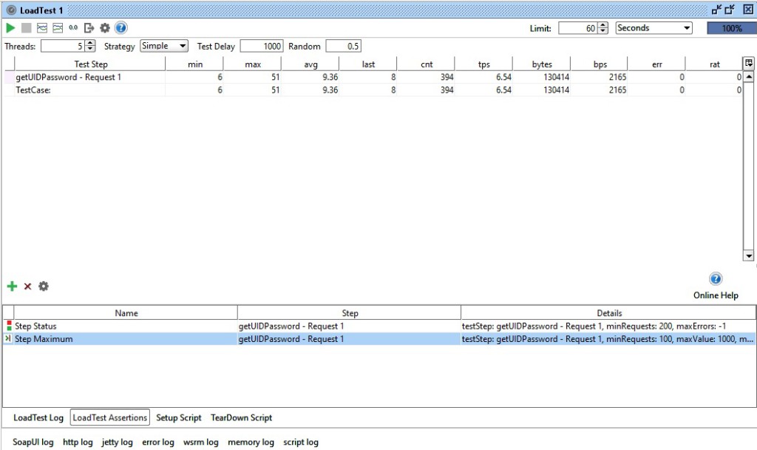Screen dimensions: 757x450
Task: Sort by err column header
Action: coord(656,64)
